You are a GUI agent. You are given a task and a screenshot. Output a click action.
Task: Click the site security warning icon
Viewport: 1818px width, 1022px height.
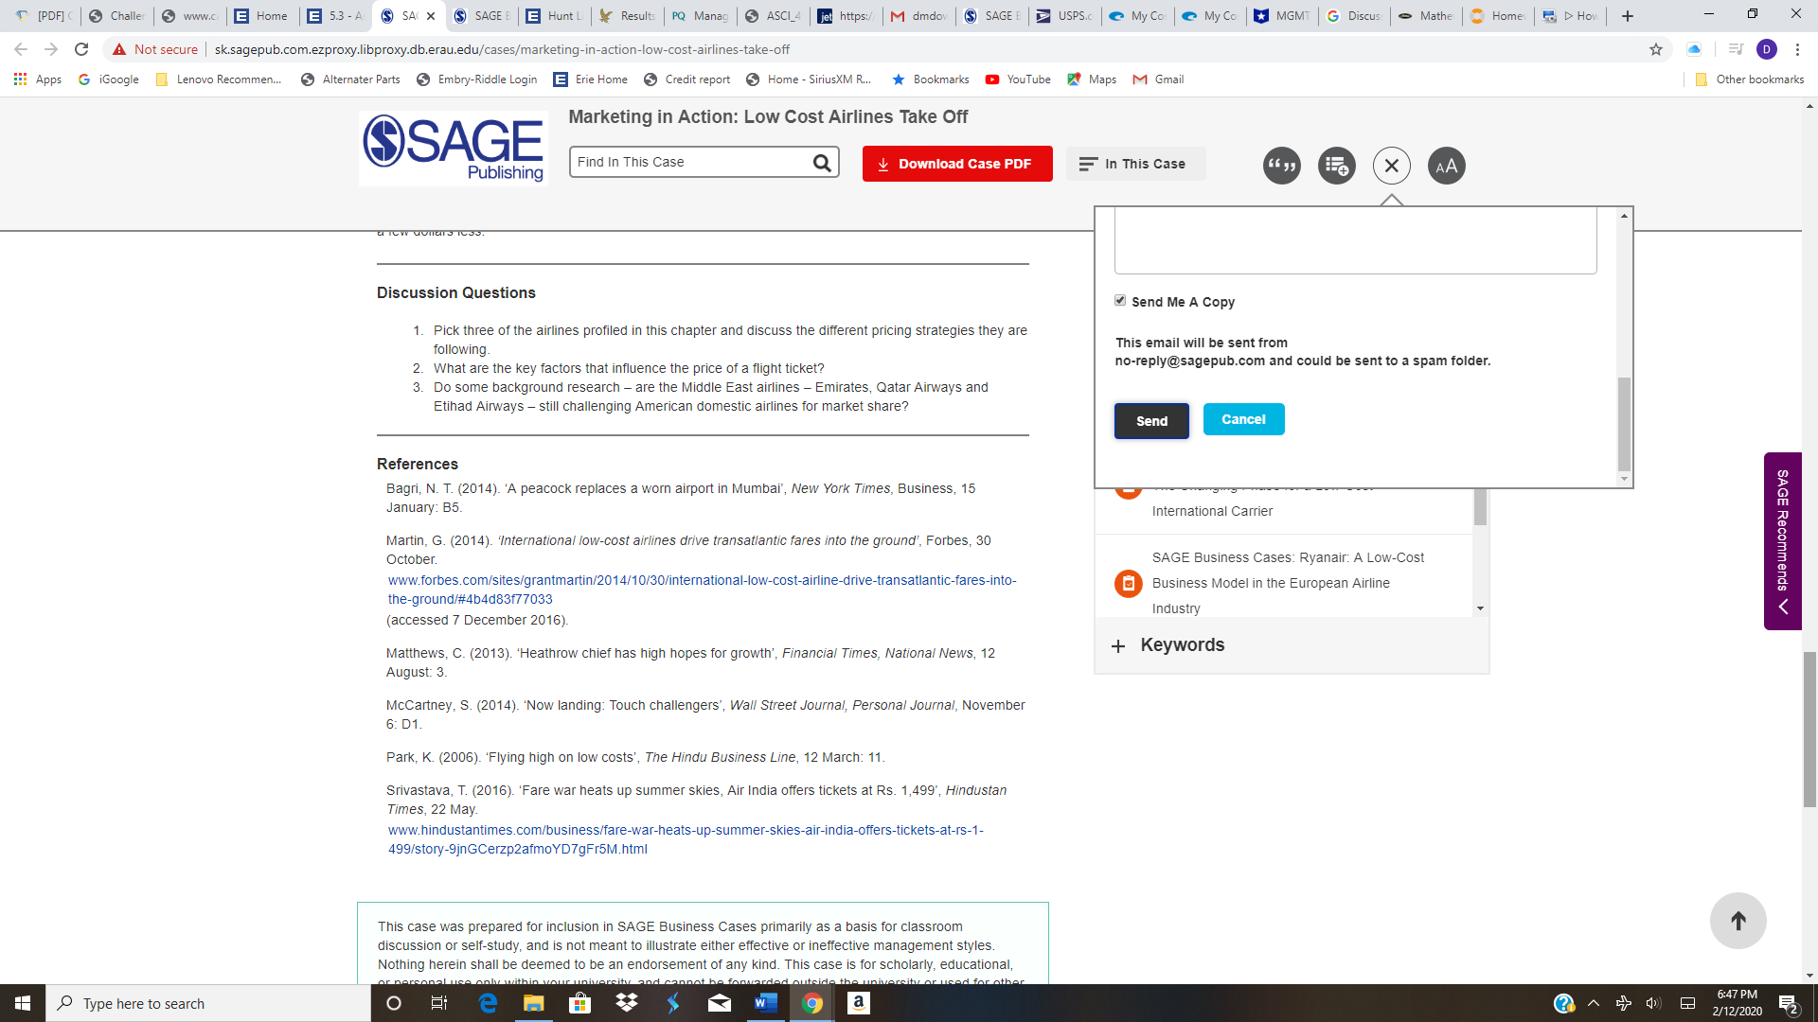point(119,49)
